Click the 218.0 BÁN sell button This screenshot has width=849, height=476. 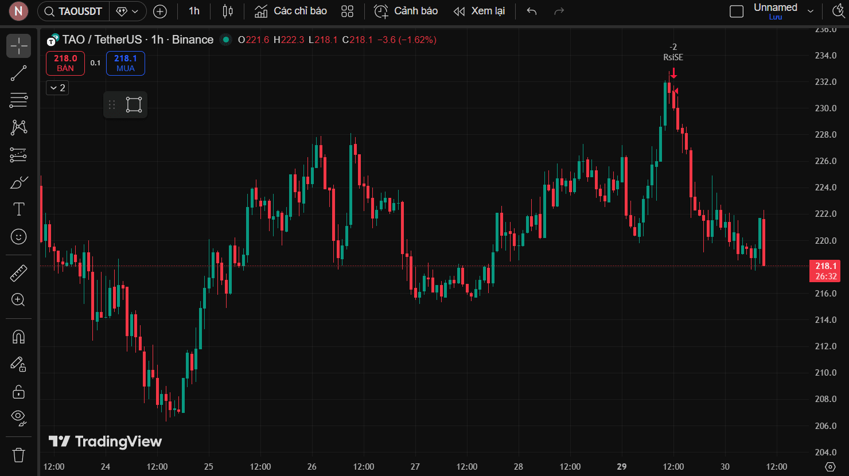pos(65,63)
